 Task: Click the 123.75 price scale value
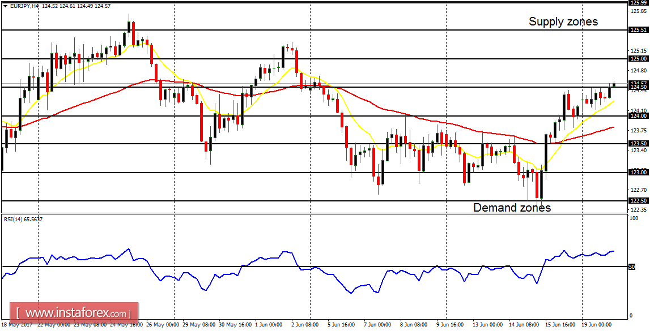click(x=639, y=130)
